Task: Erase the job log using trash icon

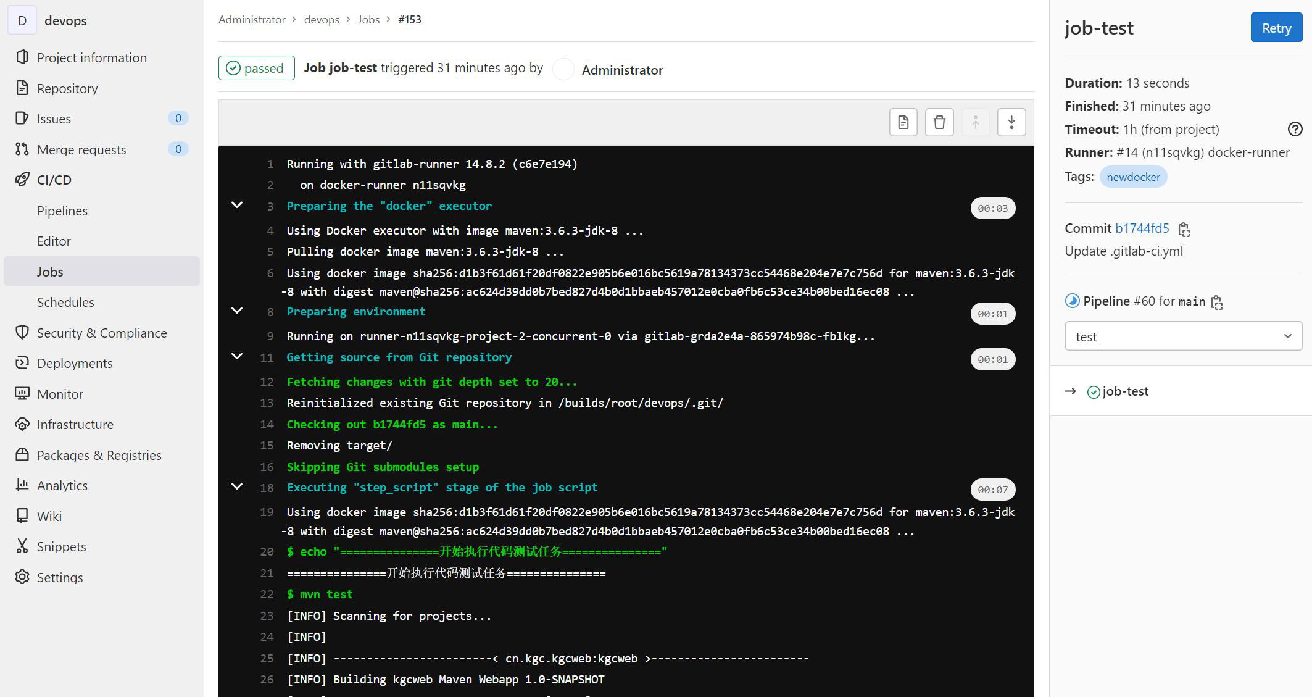Action: 939,122
